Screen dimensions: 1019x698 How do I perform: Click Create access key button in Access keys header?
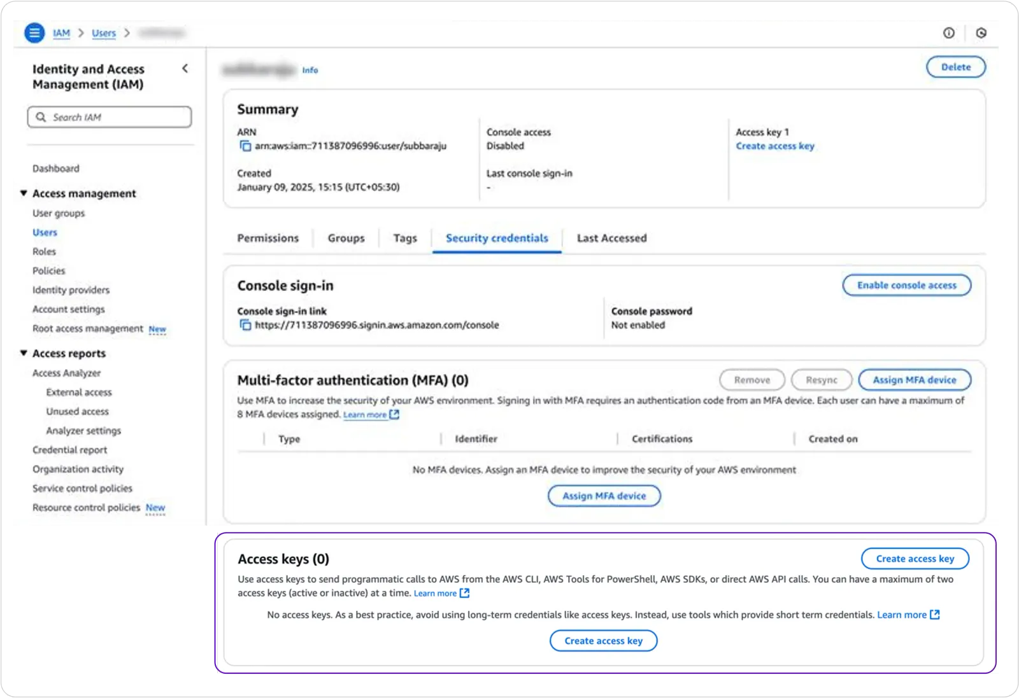(915, 559)
